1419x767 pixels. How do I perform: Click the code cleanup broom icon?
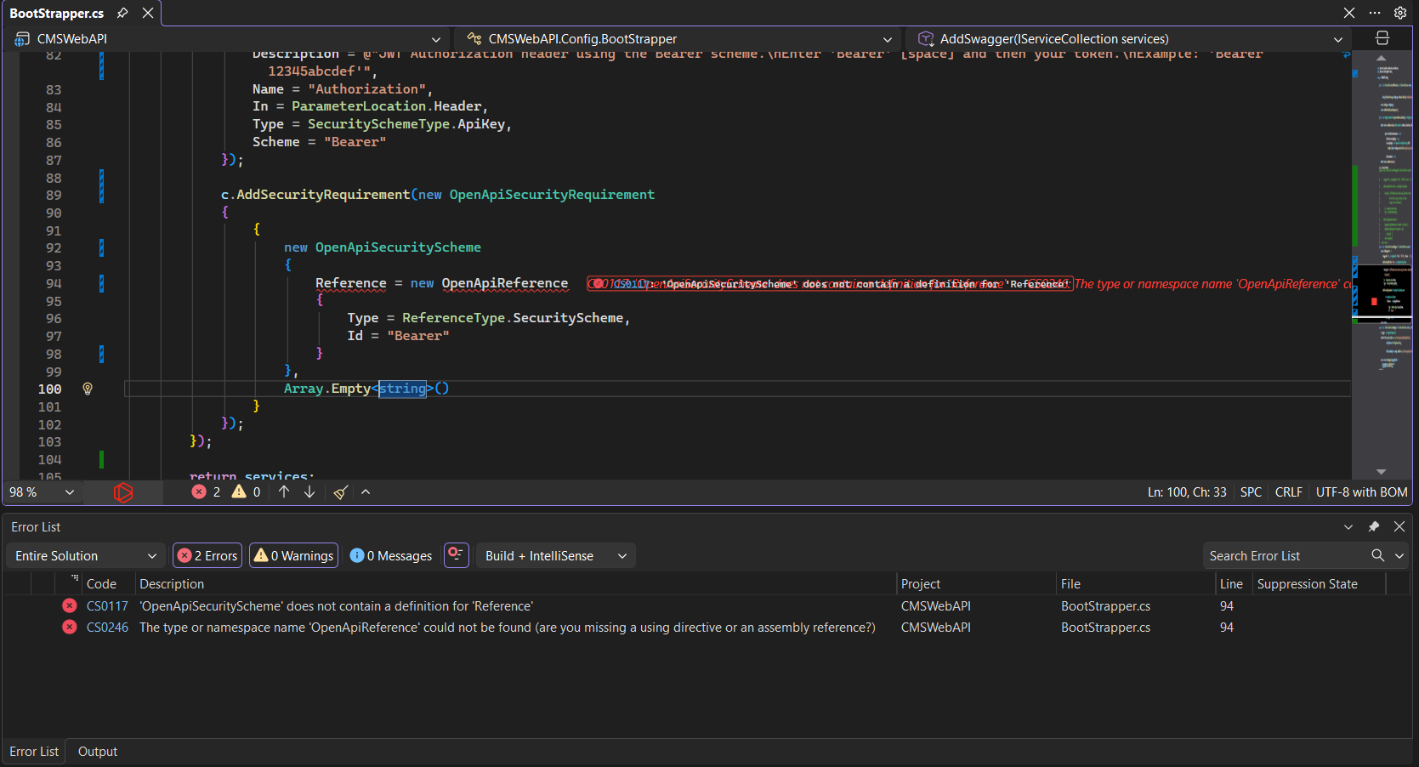click(341, 492)
